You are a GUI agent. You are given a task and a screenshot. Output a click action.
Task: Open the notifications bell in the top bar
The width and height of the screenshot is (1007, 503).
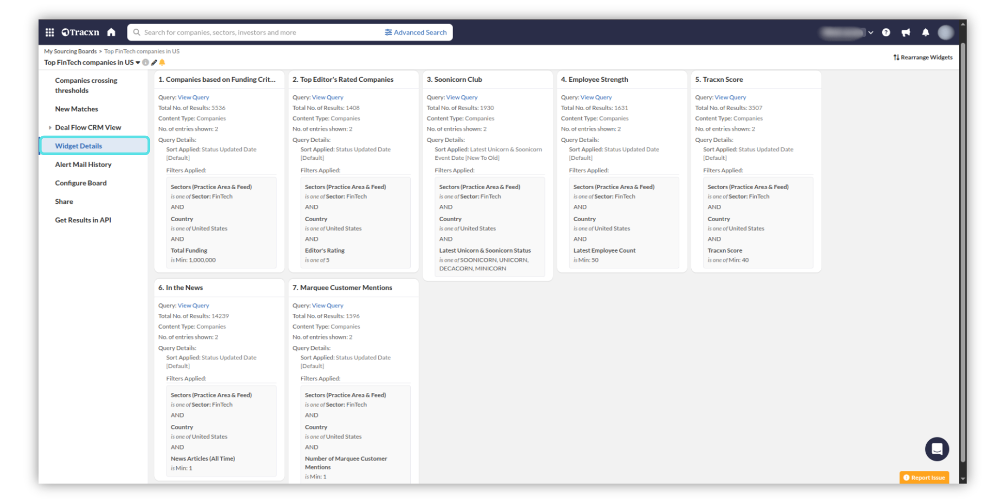[926, 32]
